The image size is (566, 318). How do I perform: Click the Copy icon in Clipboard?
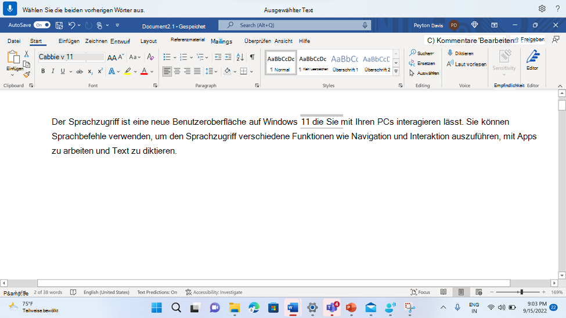point(26,64)
